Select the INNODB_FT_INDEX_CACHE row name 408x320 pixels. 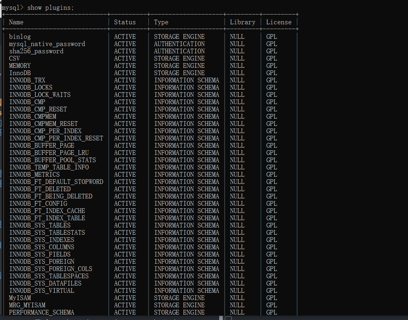47,211
